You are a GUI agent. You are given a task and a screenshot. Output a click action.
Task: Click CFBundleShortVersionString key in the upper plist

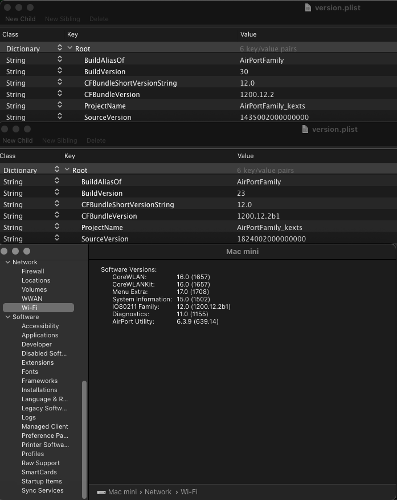(x=130, y=83)
